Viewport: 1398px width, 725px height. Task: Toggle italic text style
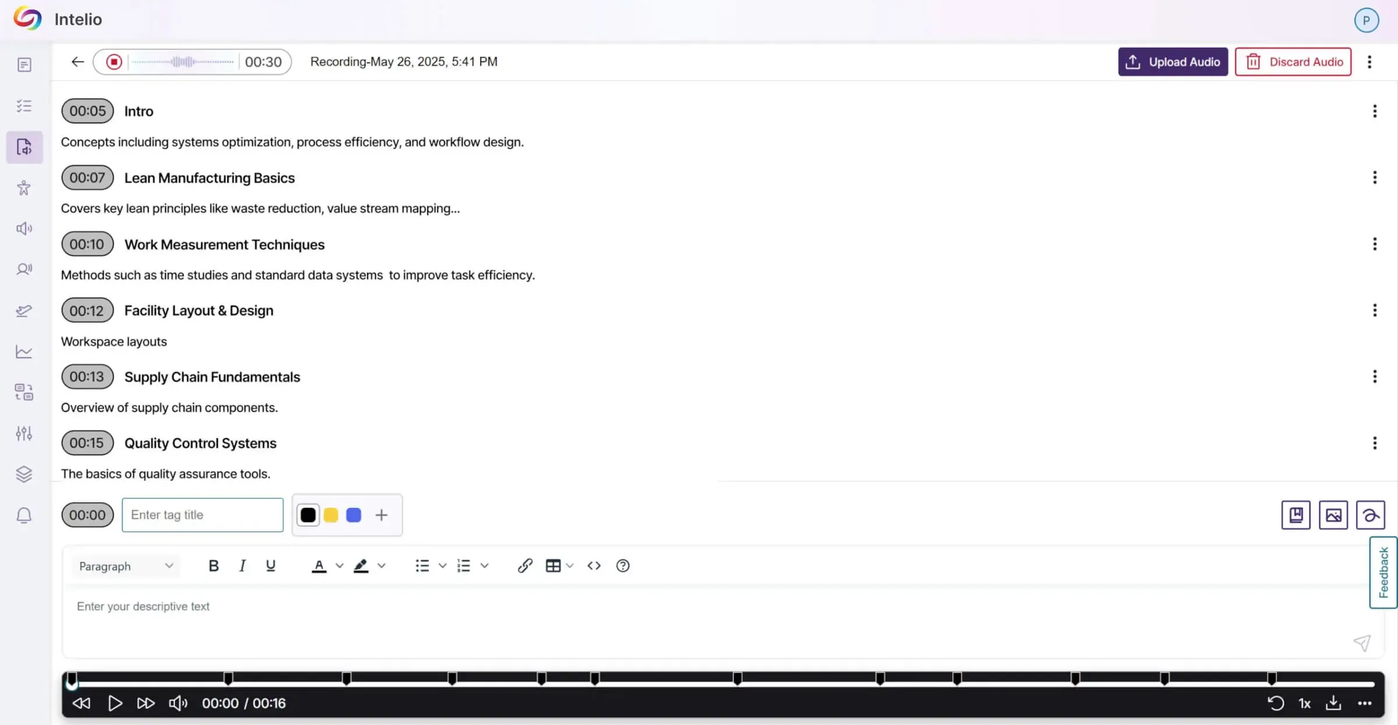click(242, 565)
